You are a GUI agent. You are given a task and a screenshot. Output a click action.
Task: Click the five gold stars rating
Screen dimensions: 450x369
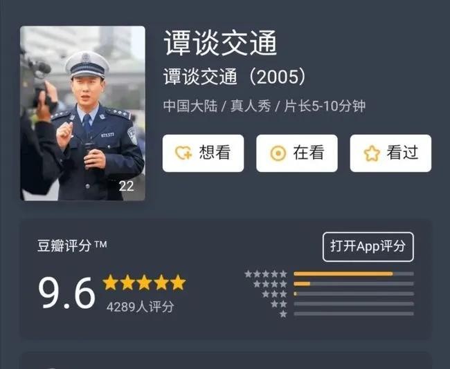coord(145,283)
